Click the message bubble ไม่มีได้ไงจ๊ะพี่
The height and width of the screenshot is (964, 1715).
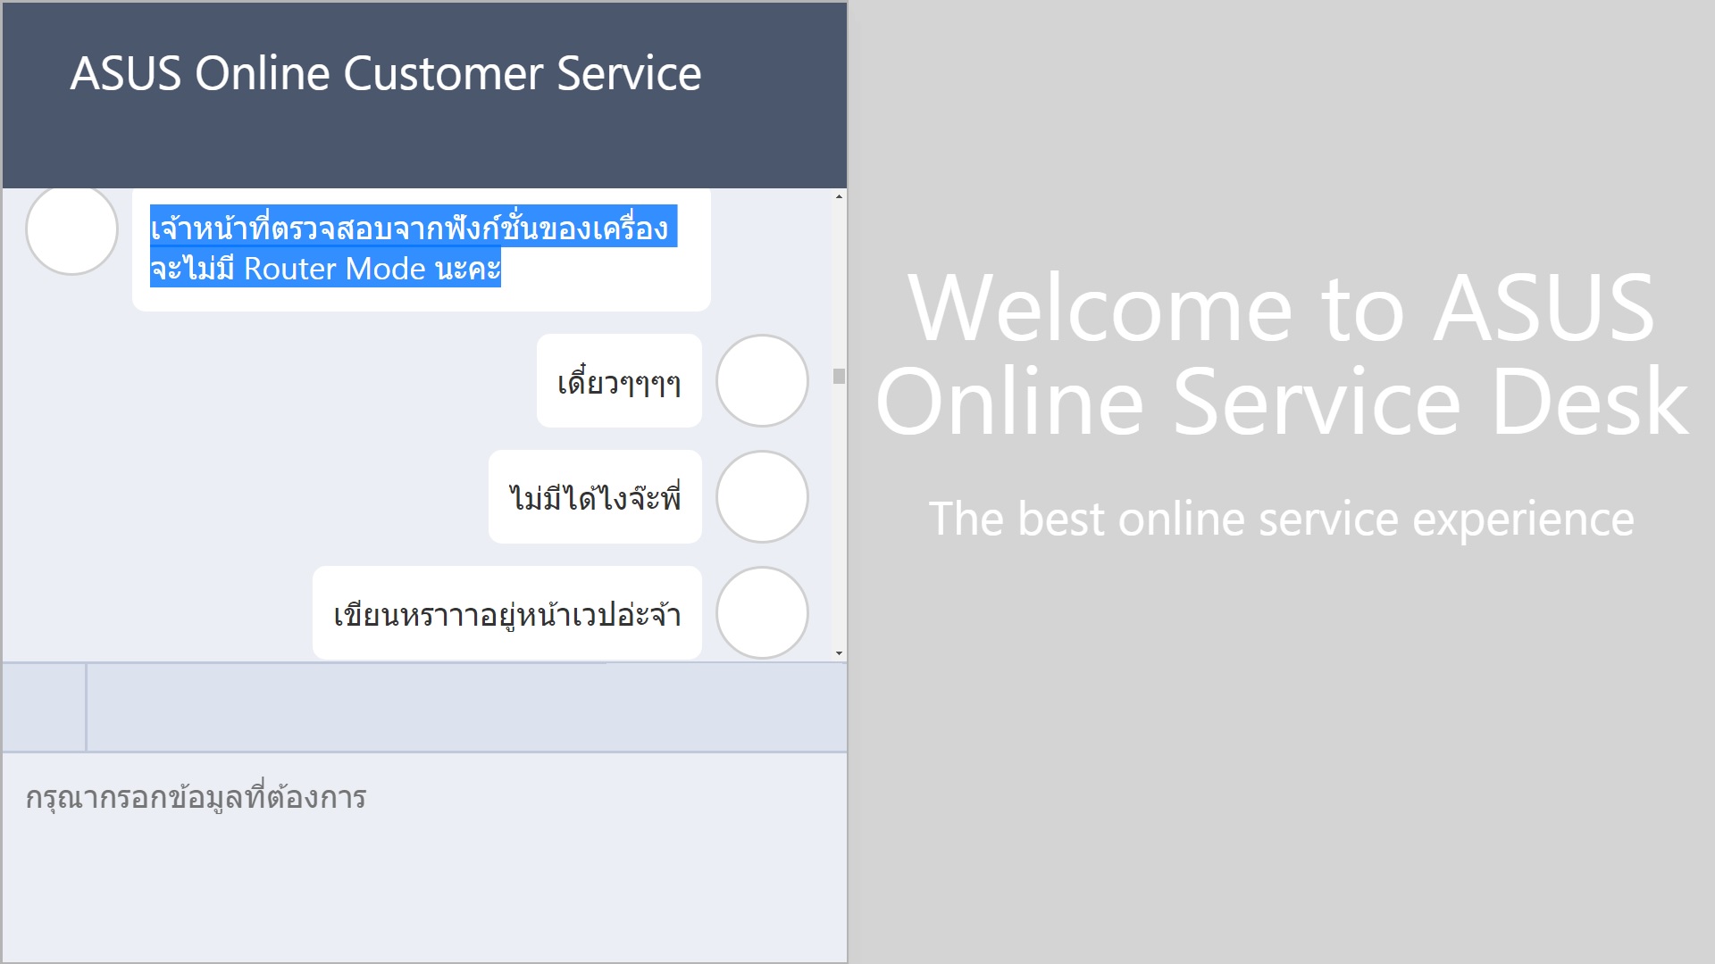pos(595,497)
